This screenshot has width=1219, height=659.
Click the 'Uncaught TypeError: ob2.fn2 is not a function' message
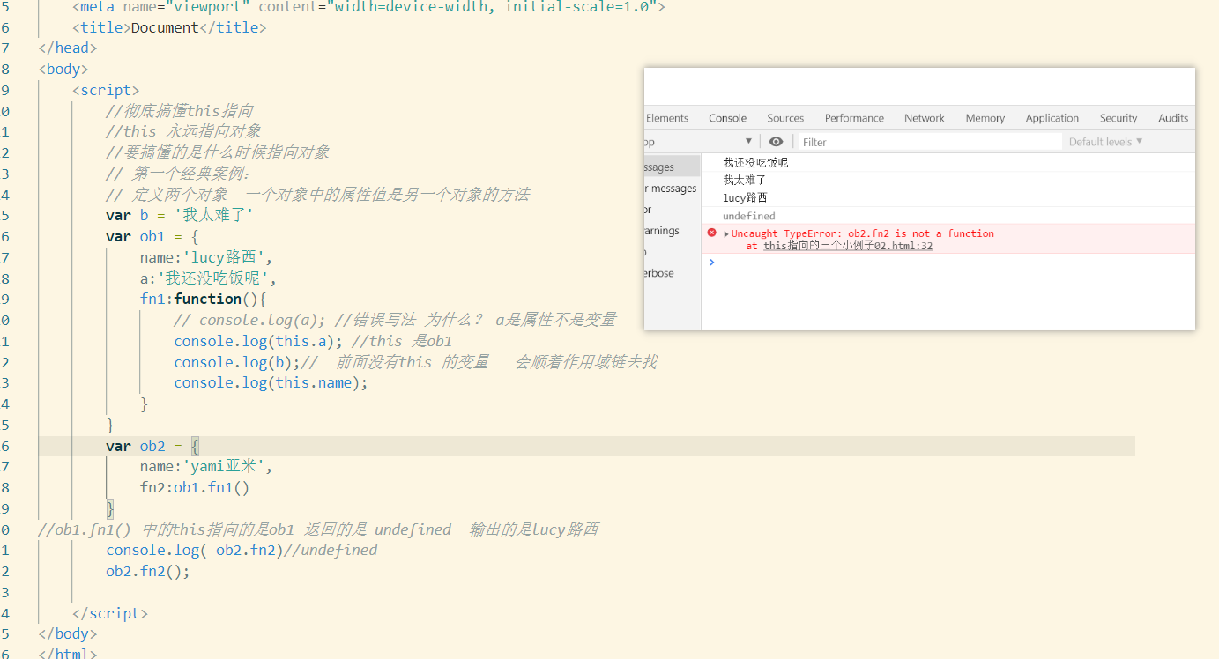[862, 233]
